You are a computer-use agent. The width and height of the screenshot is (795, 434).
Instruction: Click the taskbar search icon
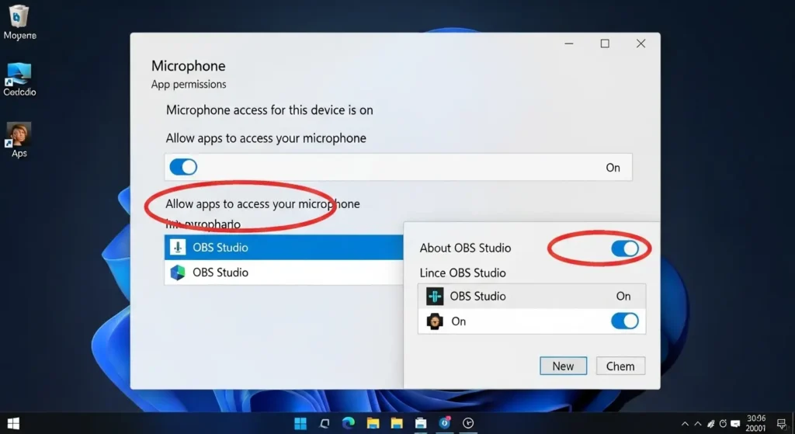[x=325, y=423]
